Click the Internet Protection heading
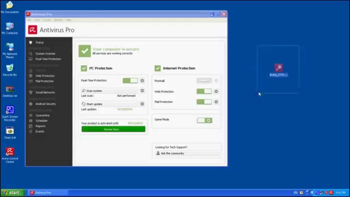The width and height of the screenshot is (350, 197). point(179,68)
